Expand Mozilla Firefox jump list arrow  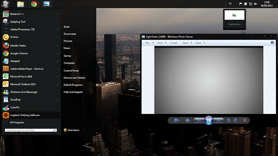58,46
